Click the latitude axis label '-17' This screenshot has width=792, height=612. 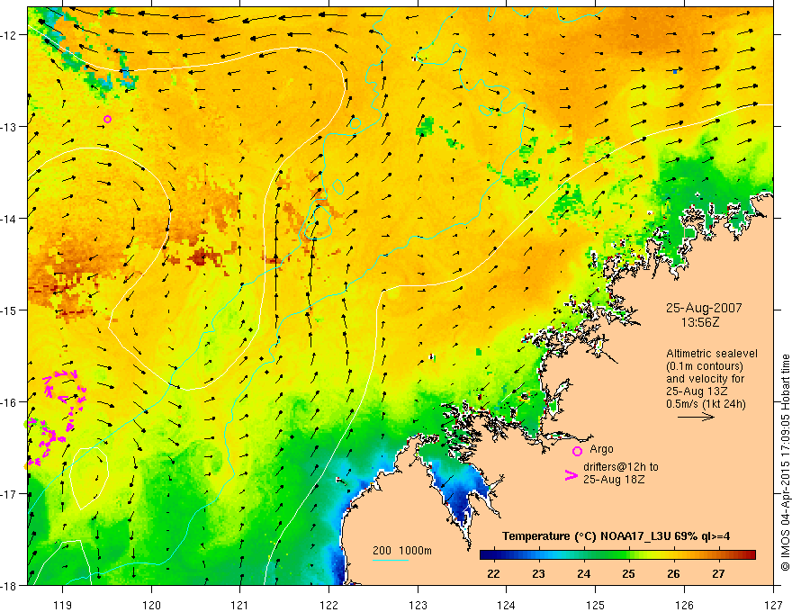click(10, 494)
